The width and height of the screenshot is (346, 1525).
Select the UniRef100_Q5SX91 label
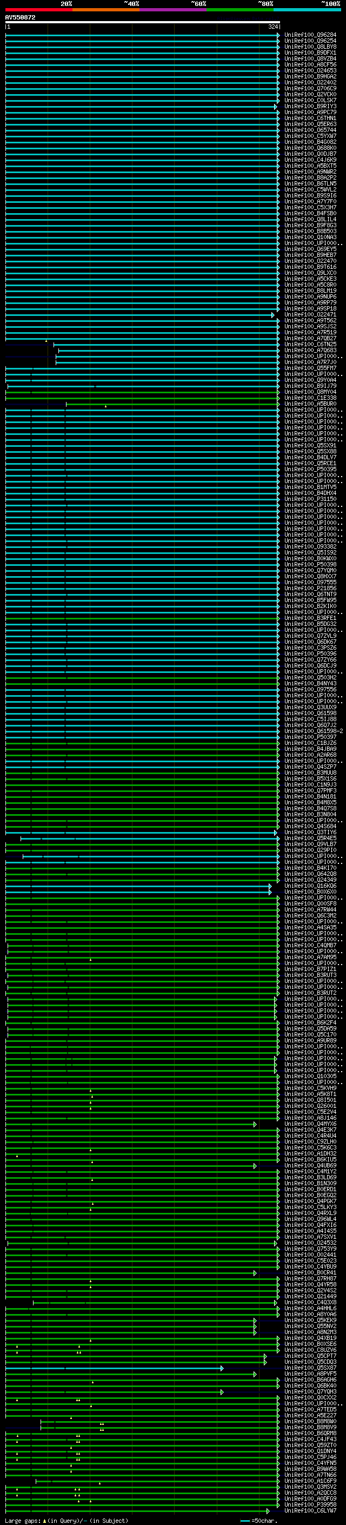(x=310, y=446)
